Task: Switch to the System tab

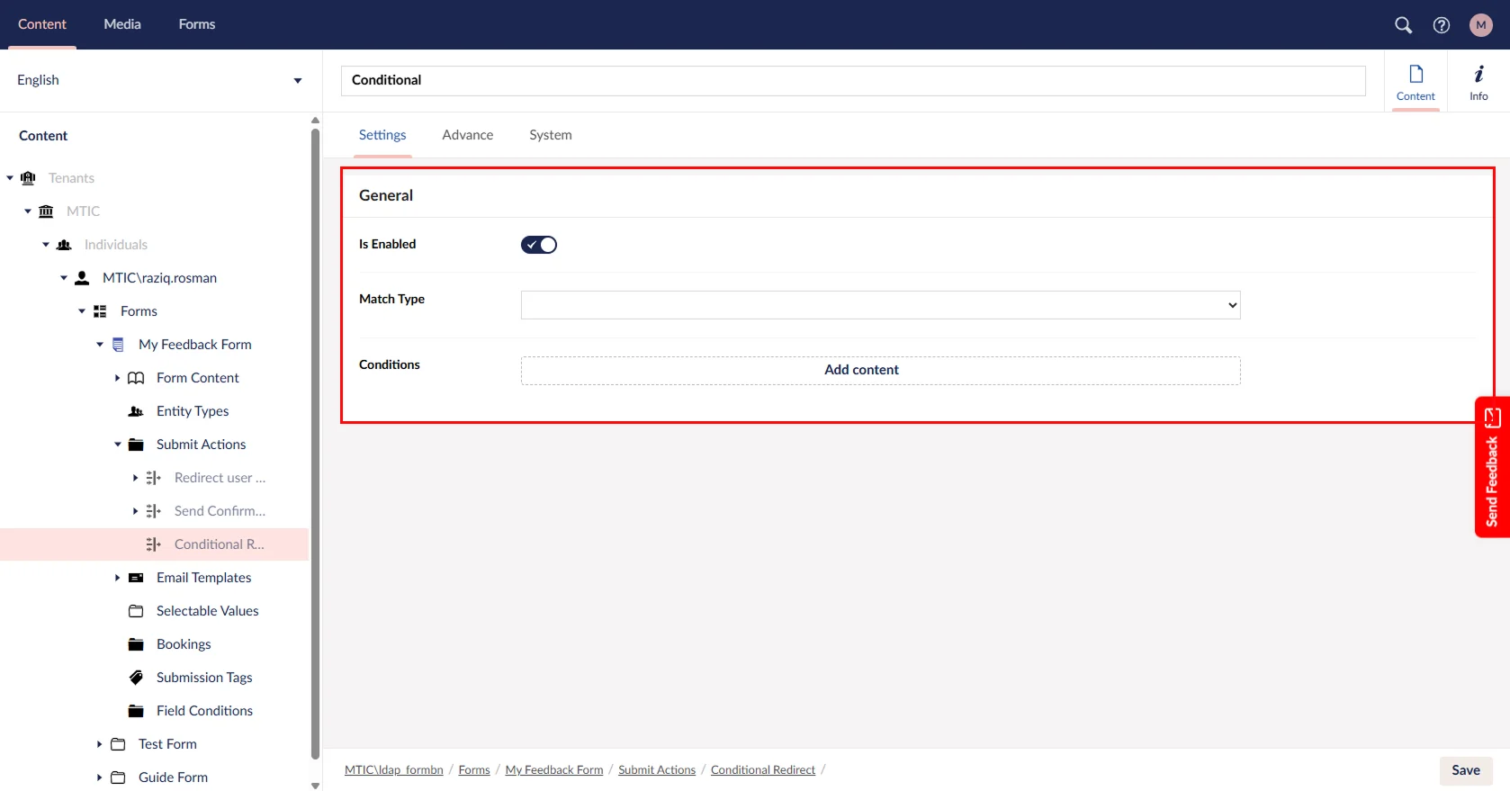Action: 550,135
